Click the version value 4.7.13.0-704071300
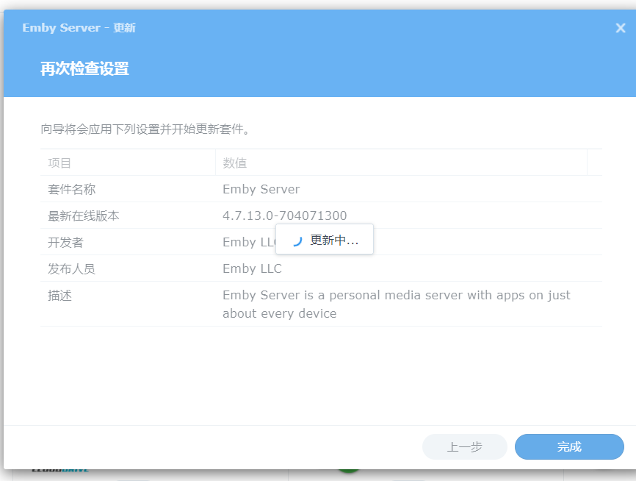Screen dimensions: 636x481 coord(285,215)
